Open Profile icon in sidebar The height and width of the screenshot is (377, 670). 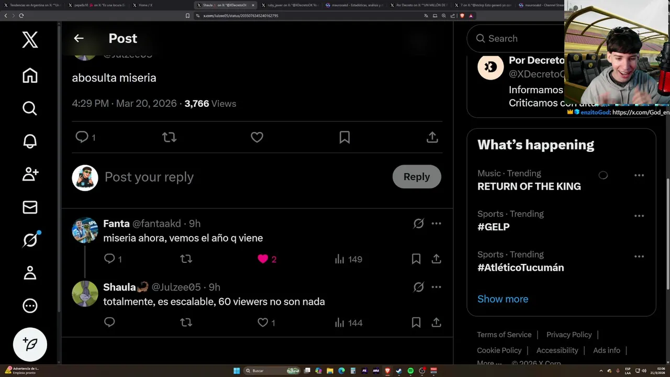tap(30, 273)
